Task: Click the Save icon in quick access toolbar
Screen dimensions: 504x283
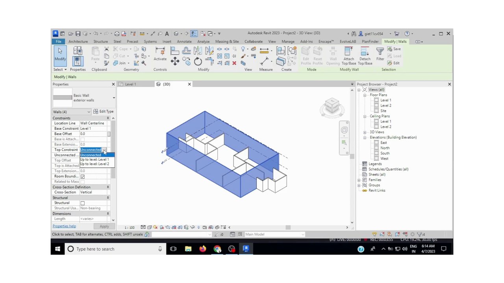Action: (78, 33)
